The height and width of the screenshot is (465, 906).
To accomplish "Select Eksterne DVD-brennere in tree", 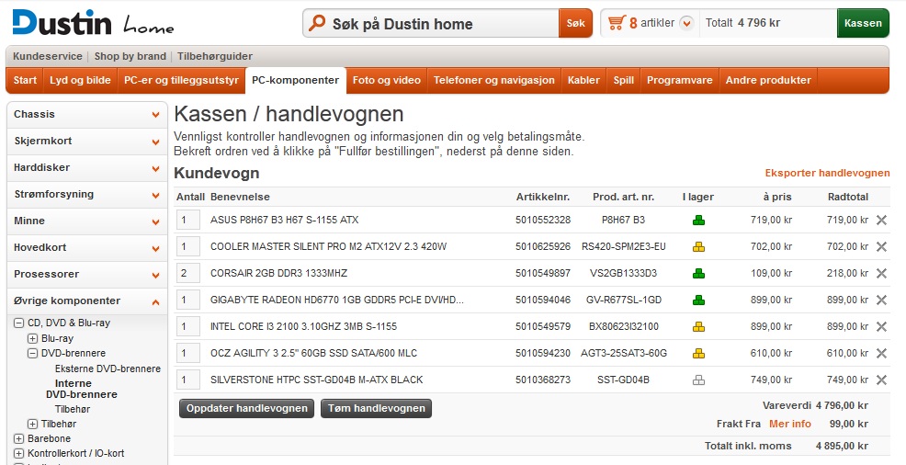I will (x=108, y=369).
